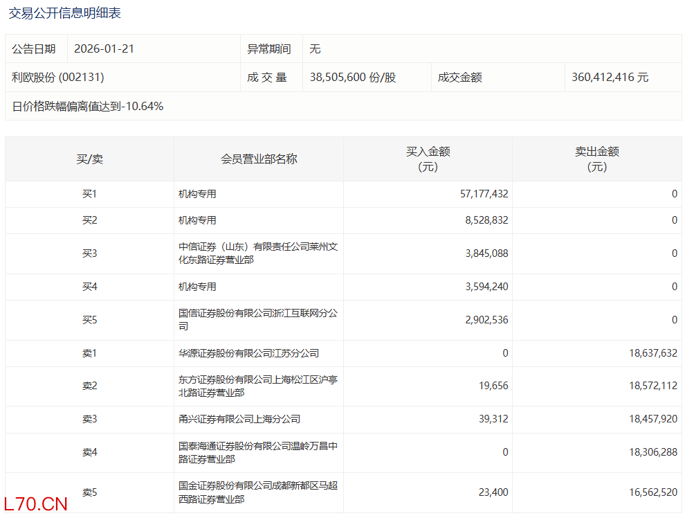685x518 pixels.
Task: Click the stock name 利欧股份 (002131)
Action: click(x=58, y=78)
